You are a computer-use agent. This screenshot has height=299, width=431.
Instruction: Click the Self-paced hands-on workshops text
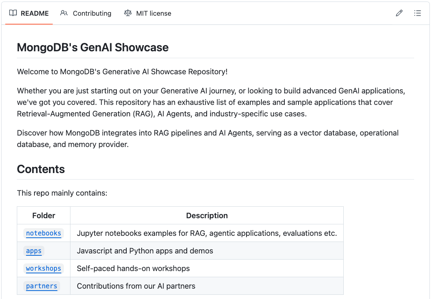pos(133,268)
